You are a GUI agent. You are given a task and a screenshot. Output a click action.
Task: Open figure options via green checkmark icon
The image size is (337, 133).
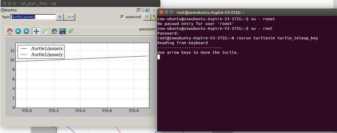(71, 31)
